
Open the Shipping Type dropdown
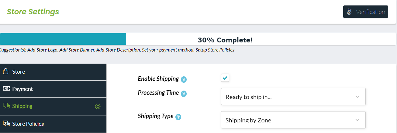pyautogui.click(x=293, y=120)
